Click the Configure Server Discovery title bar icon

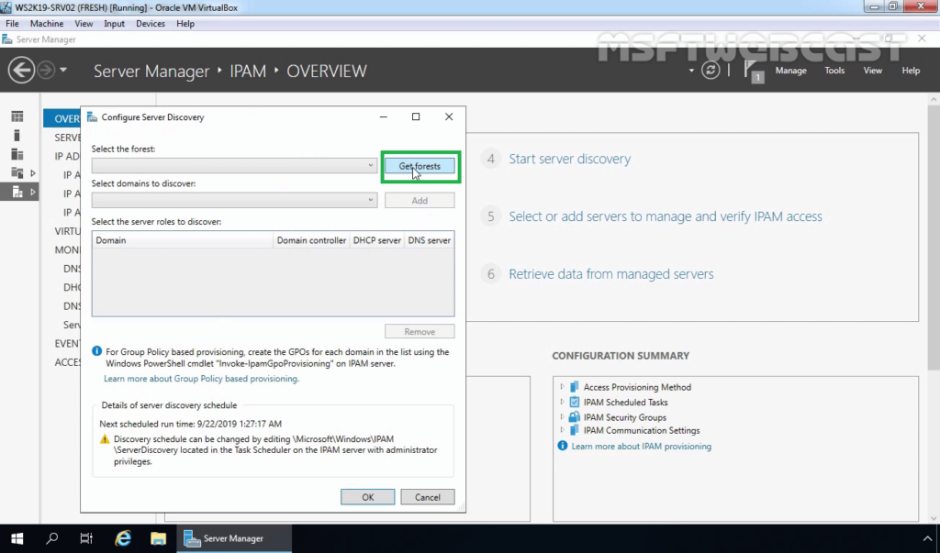(x=93, y=116)
